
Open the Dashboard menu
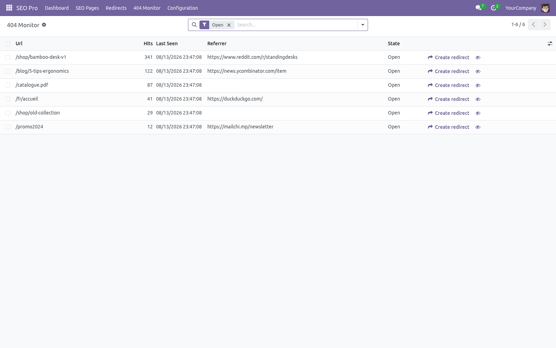click(57, 8)
